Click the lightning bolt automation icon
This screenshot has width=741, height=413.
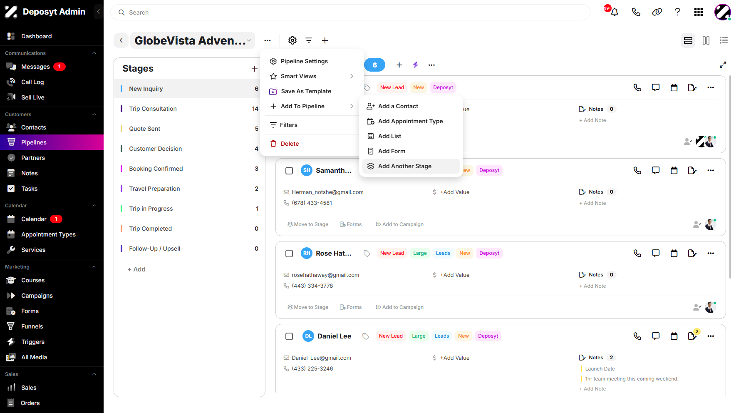click(x=415, y=65)
